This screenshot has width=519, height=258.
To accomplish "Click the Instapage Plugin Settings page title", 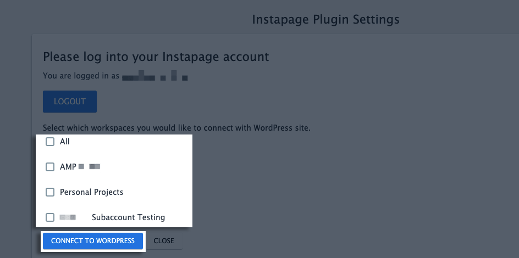I will point(325,20).
